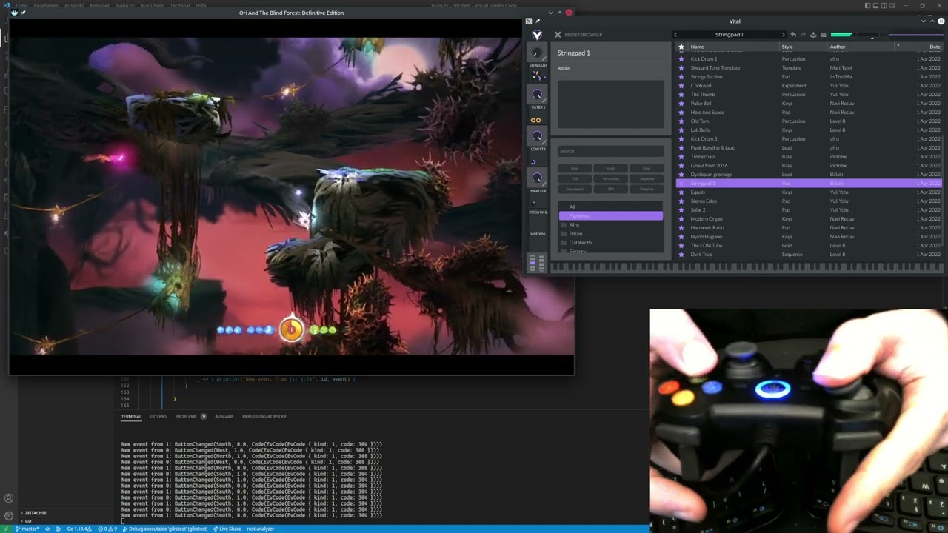Select the Favorites folder in preset browser
The width and height of the screenshot is (948, 533).
611,216
